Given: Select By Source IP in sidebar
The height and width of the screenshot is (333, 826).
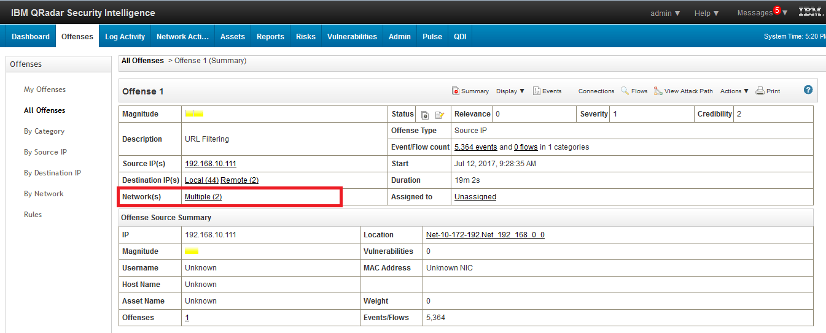Looking at the screenshot, I should tap(45, 152).
